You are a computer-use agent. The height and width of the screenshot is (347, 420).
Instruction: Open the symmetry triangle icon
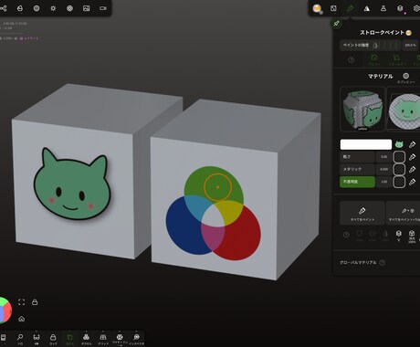point(367,8)
